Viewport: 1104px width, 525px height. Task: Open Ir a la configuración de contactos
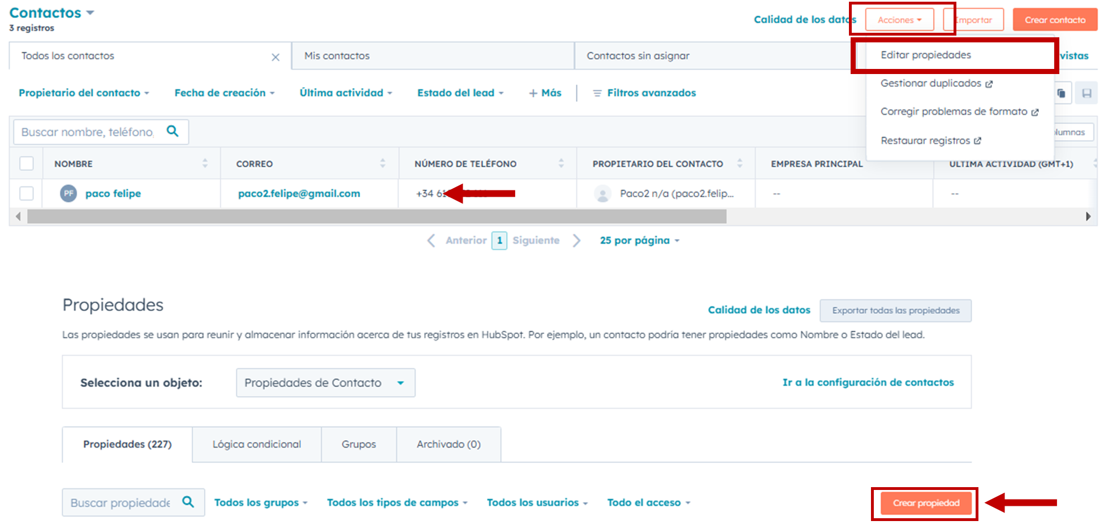[x=868, y=383]
